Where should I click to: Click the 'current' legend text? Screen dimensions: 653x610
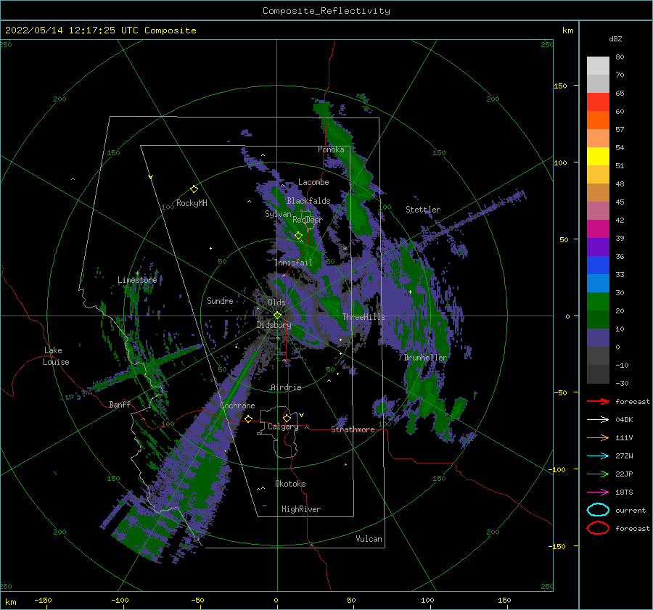(x=631, y=510)
